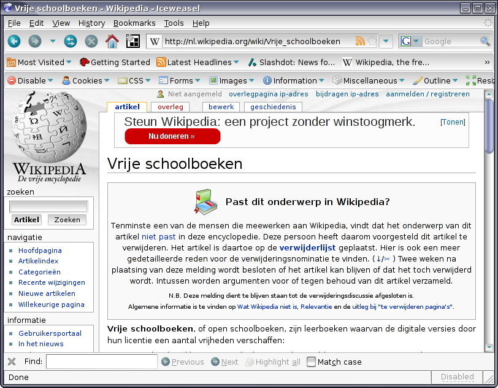Image resolution: width=498 pixels, height=388 pixels.
Task: Click the search magnifier icon
Action: click(x=485, y=42)
